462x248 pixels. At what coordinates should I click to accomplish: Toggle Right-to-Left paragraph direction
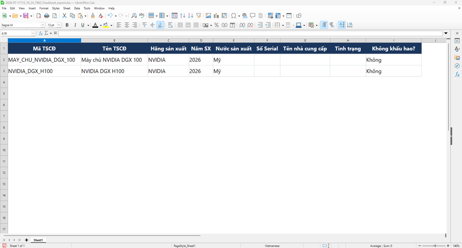click(x=332, y=25)
